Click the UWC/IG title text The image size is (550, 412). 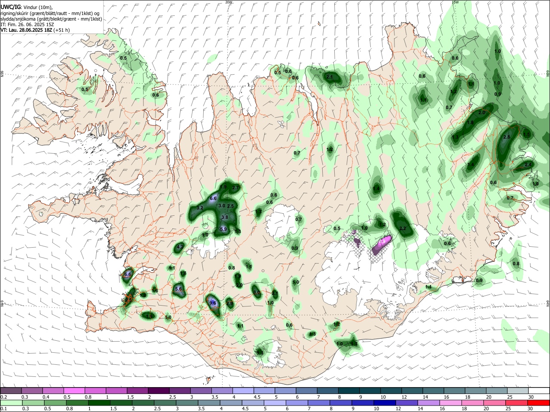[11, 7]
